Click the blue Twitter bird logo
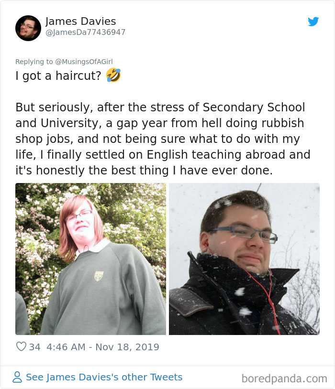 pos(313,22)
